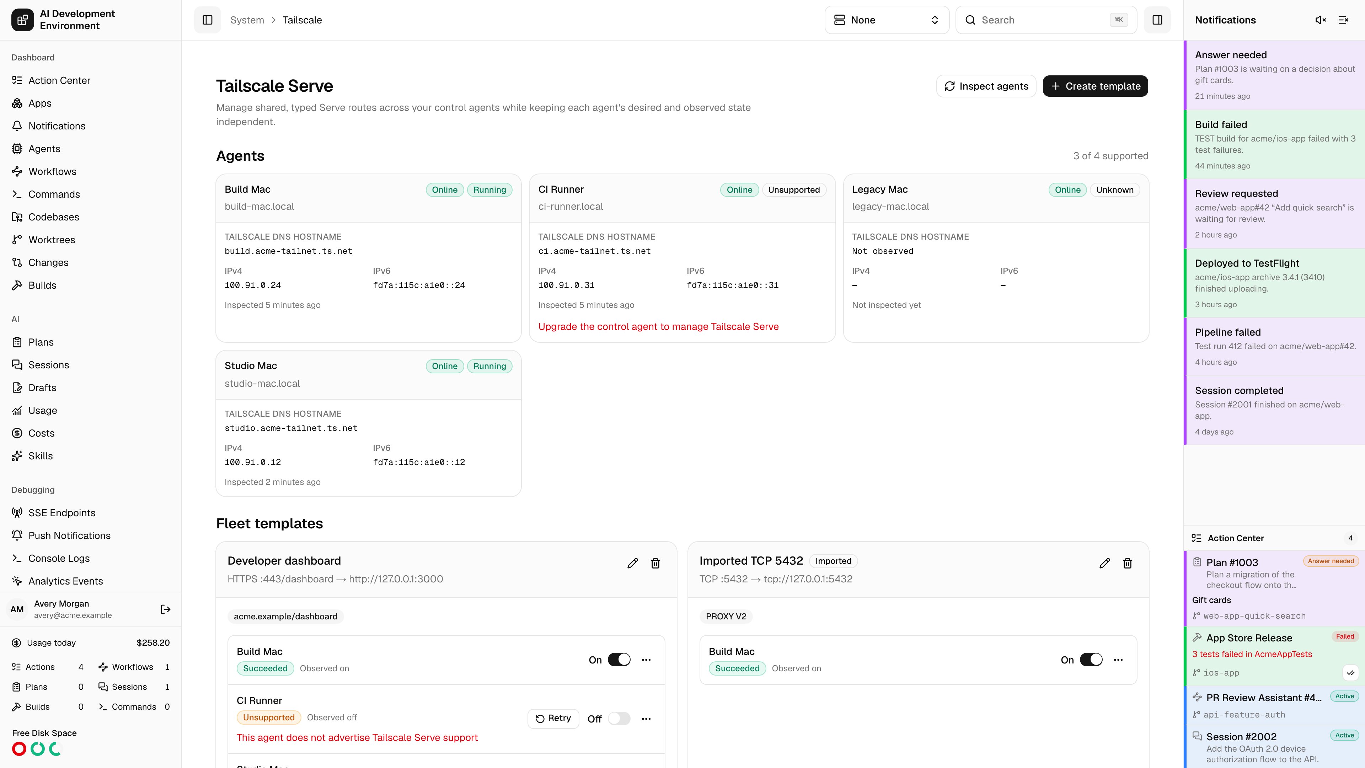The height and width of the screenshot is (768, 1365).
Task: Open the Build failed notification
Action: pos(1274,145)
